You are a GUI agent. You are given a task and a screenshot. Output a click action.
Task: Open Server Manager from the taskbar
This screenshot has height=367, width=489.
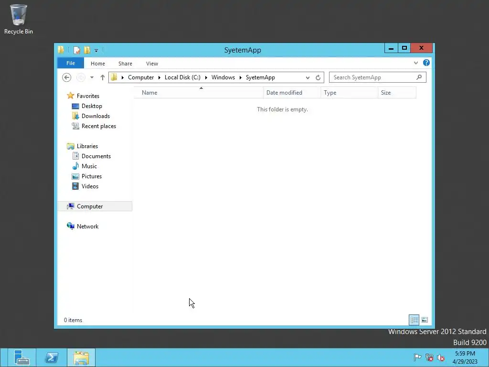coord(22,357)
